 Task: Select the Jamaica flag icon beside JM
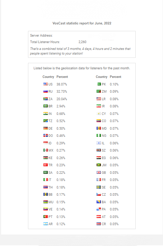pos(99,165)
